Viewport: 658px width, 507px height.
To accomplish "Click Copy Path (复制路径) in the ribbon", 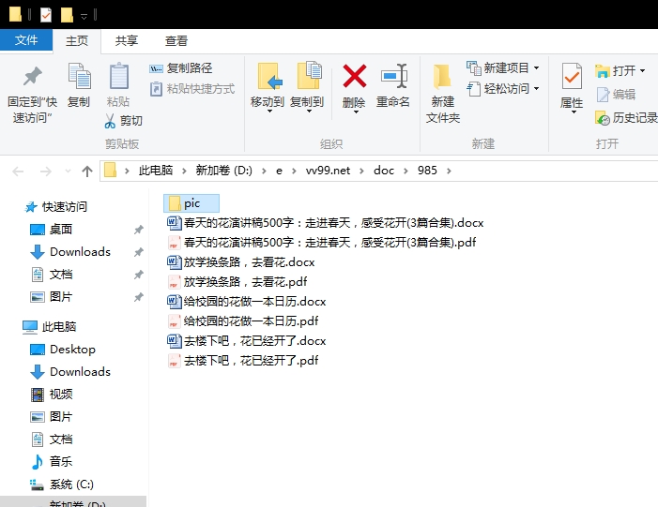I will [181, 67].
